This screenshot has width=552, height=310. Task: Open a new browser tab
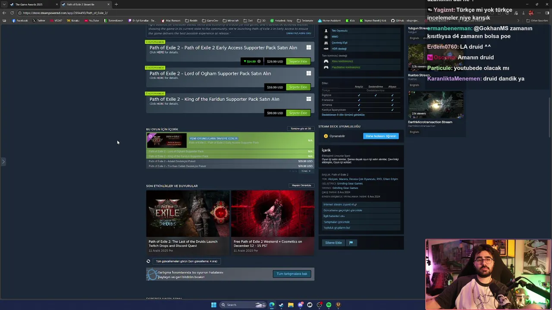(116, 4)
